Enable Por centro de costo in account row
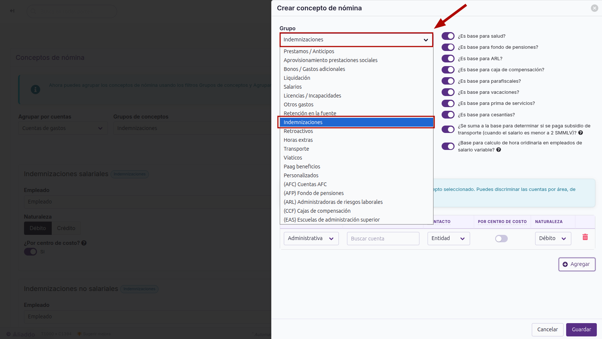The height and width of the screenshot is (339, 602). 501,239
